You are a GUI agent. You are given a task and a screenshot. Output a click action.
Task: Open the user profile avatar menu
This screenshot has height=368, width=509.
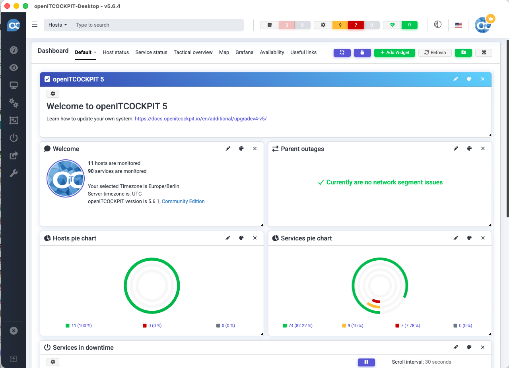pos(484,25)
